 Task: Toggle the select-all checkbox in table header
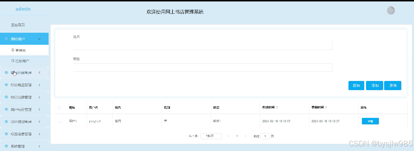[59, 107]
